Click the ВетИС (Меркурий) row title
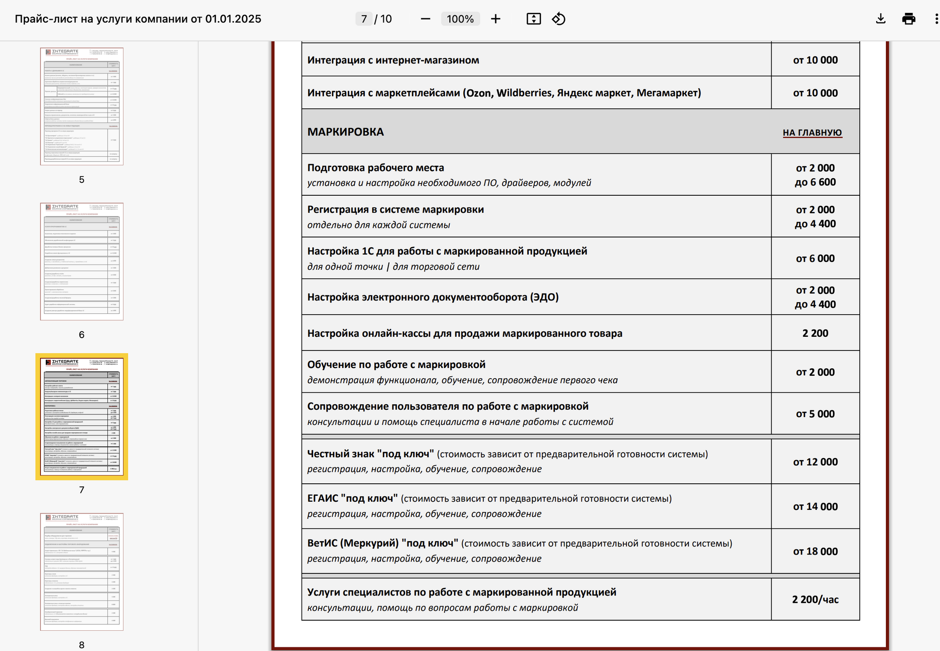 point(382,543)
